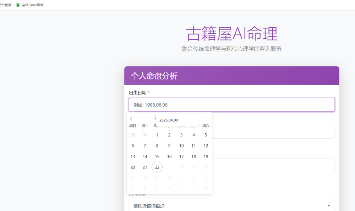
Task: Click the disabled date 28 cell
Action: 145,178
